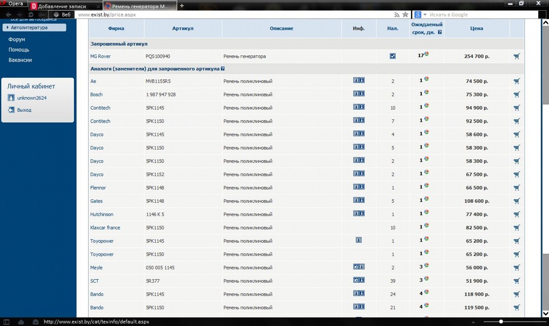549x326 pixels.
Task: Open delivery statistics pie icon for MG Rover row
Action: (427, 54)
